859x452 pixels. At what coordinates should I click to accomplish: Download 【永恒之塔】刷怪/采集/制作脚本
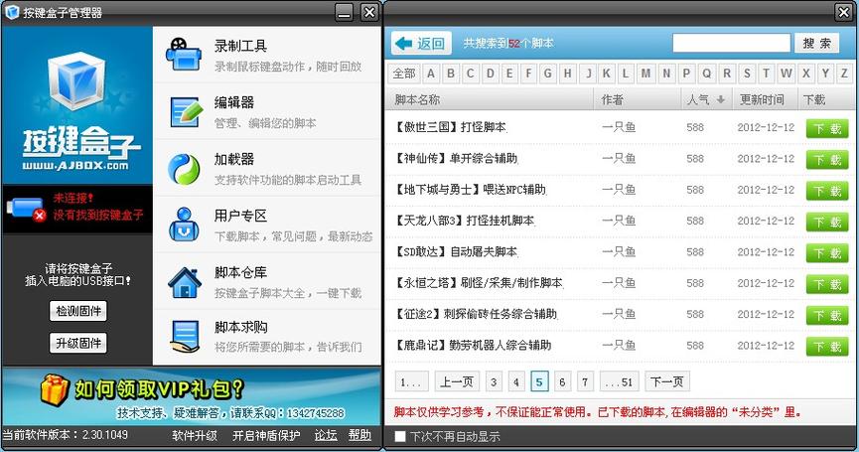click(x=826, y=285)
